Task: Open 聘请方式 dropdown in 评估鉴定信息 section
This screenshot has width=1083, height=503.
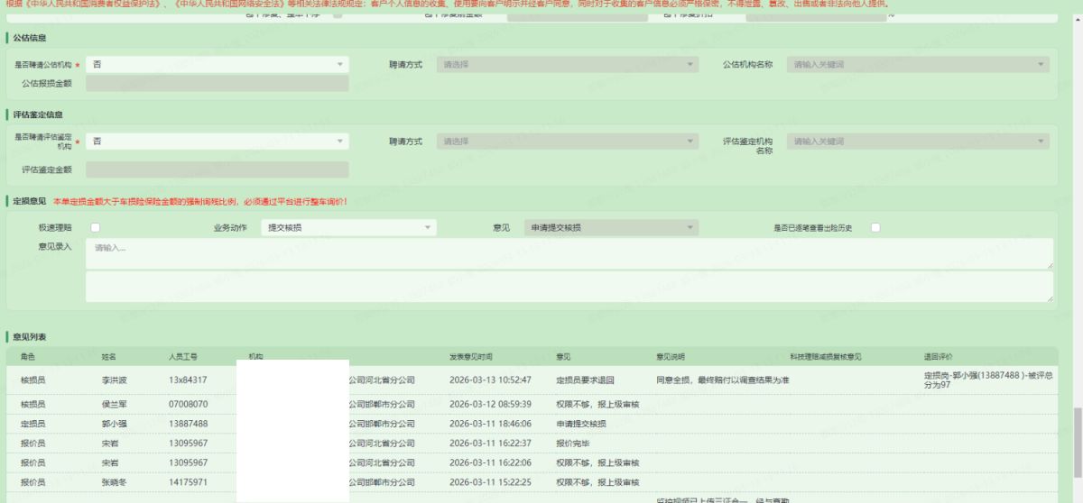Action: pos(567,142)
